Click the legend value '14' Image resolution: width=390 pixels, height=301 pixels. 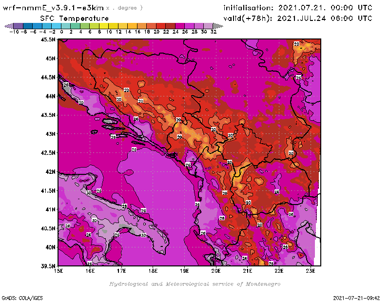point(128,32)
